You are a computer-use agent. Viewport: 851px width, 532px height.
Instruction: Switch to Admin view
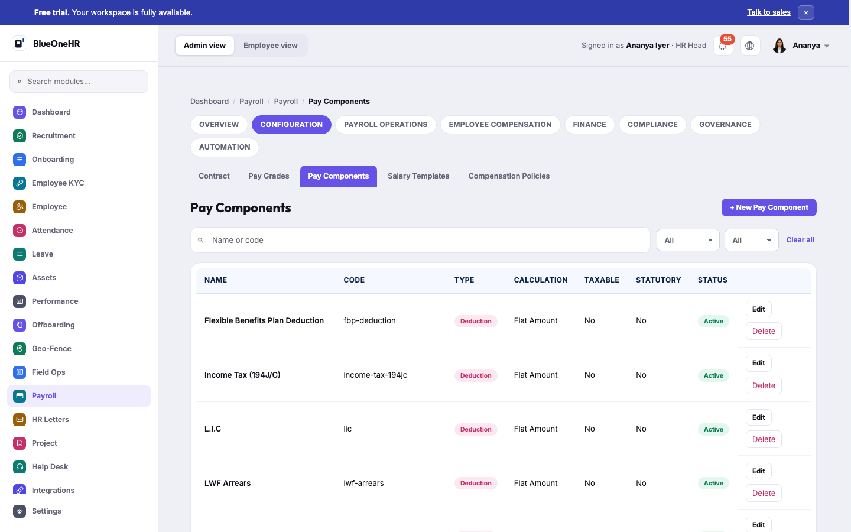[204, 46]
